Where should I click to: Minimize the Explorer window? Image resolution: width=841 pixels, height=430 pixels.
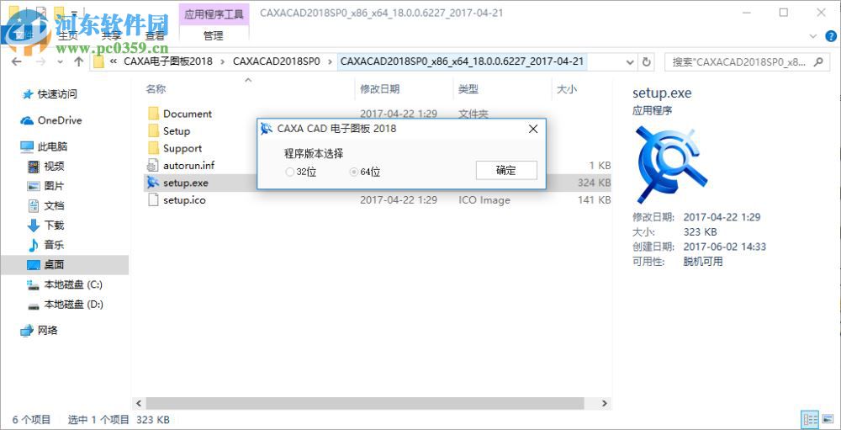click(746, 13)
